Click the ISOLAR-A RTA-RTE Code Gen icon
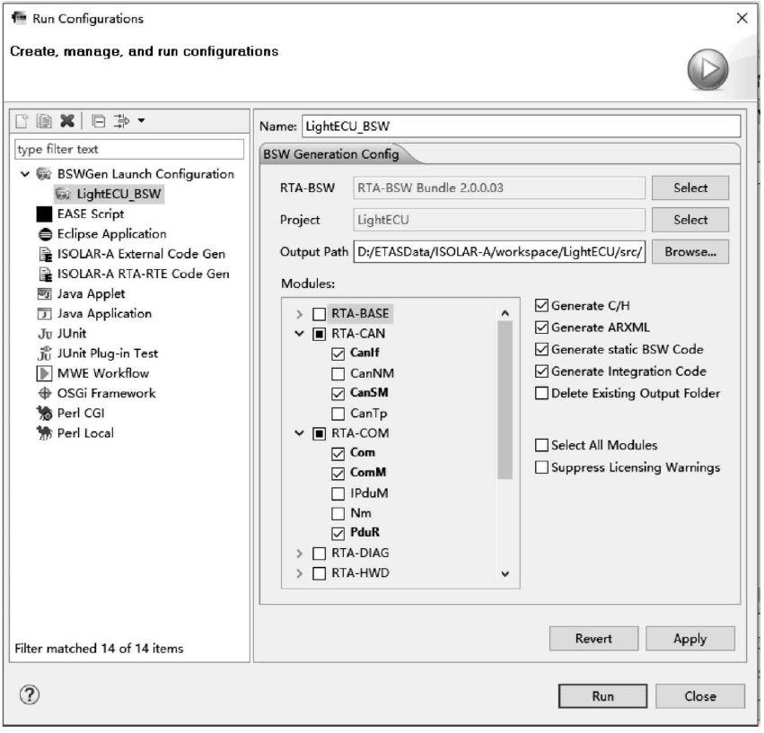Screen dimensions: 764x733 45,275
